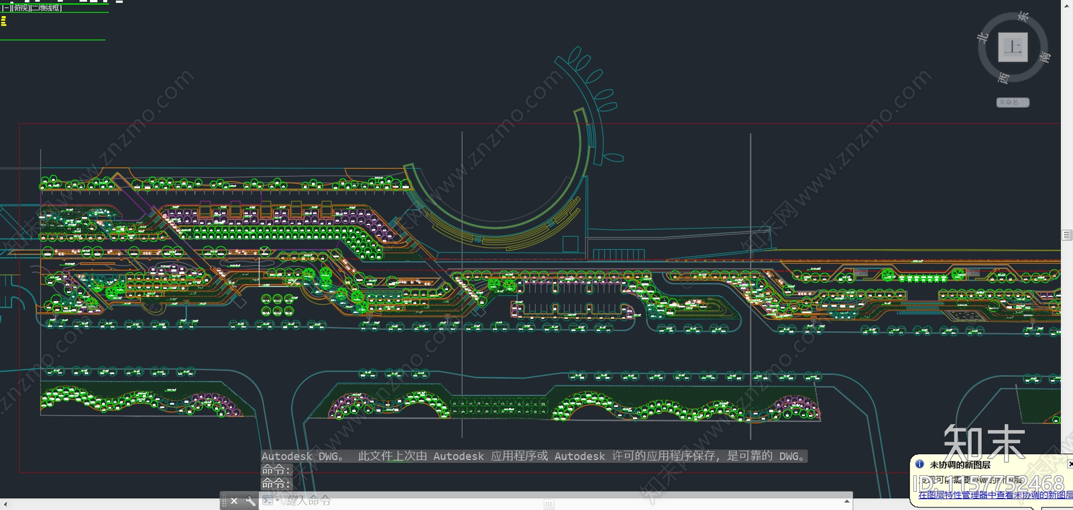The image size is (1073, 510).
Task: Click vertical scrollbar up arrow
Action: 1067,5
